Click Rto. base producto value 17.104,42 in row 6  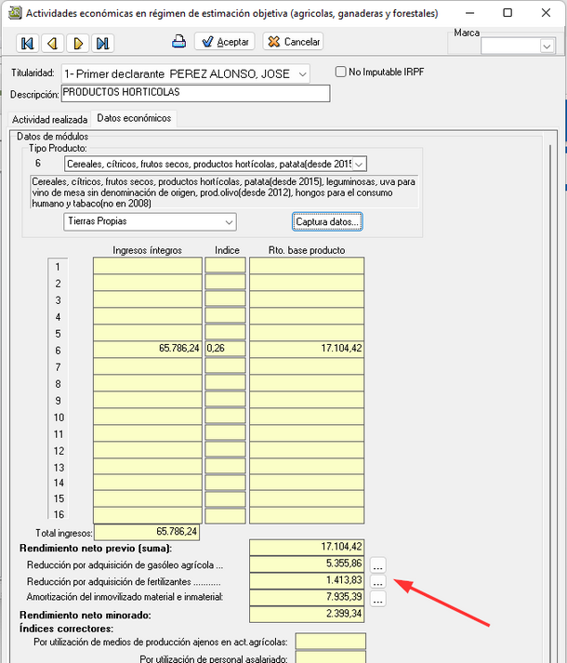(x=307, y=349)
